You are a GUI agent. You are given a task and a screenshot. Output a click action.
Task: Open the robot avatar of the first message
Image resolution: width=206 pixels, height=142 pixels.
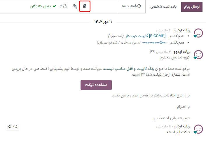coord(198,34)
